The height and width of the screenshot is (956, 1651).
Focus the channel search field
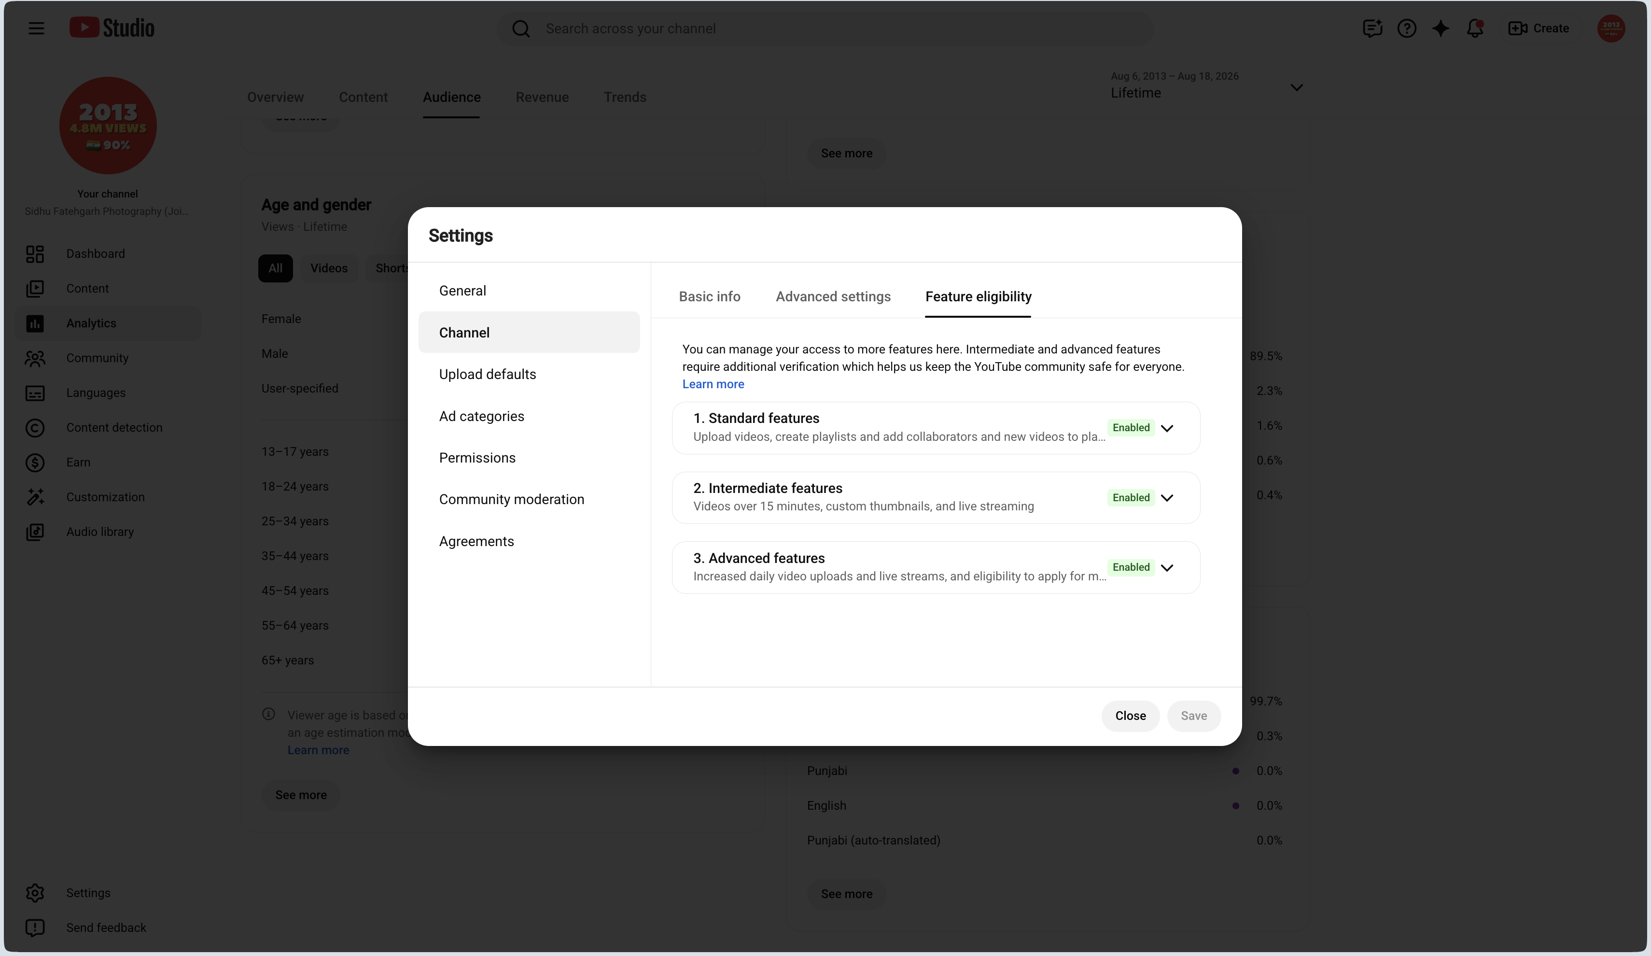point(825,29)
